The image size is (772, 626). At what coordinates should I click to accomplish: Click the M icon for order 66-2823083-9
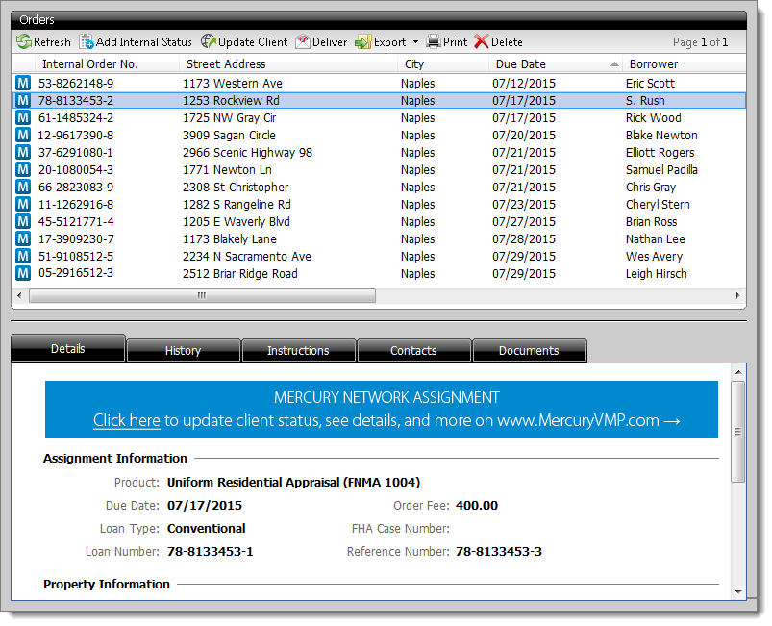point(23,187)
